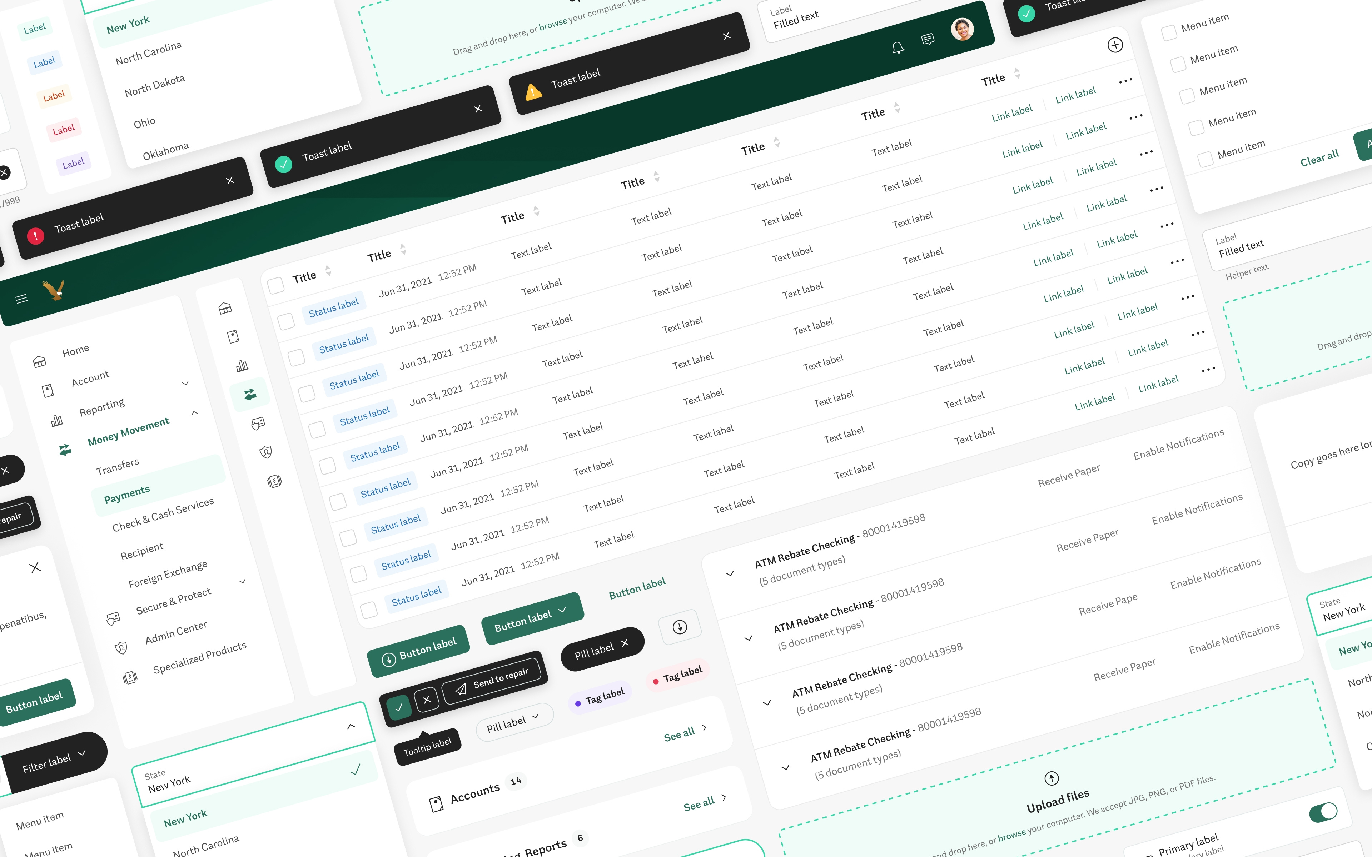This screenshot has height=857, width=1372.
Task: Open the Filter label dropdown
Action: (55, 762)
